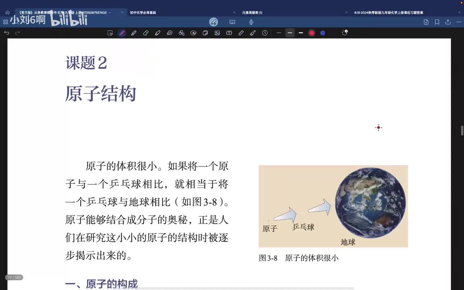Select the tape tool
The width and height of the screenshot is (464, 290).
click(170, 33)
